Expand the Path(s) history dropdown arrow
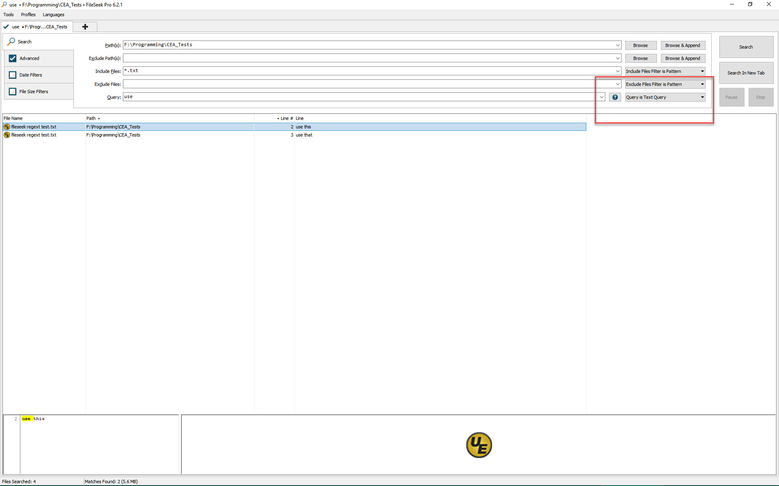779x486 pixels. pyautogui.click(x=618, y=45)
